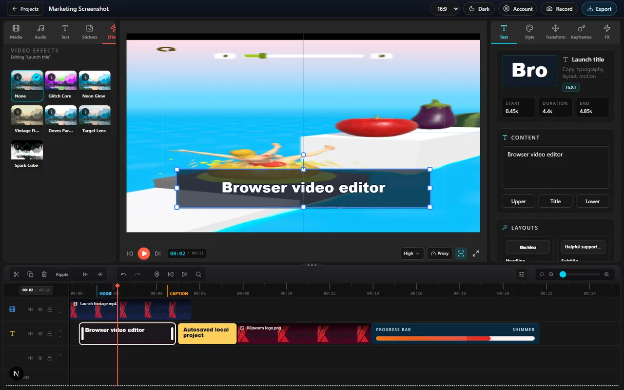Viewport: 624px width, 390px height.
Task: Click the delete trash icon in timeline toolbar
Action: (x=44, y=274)
